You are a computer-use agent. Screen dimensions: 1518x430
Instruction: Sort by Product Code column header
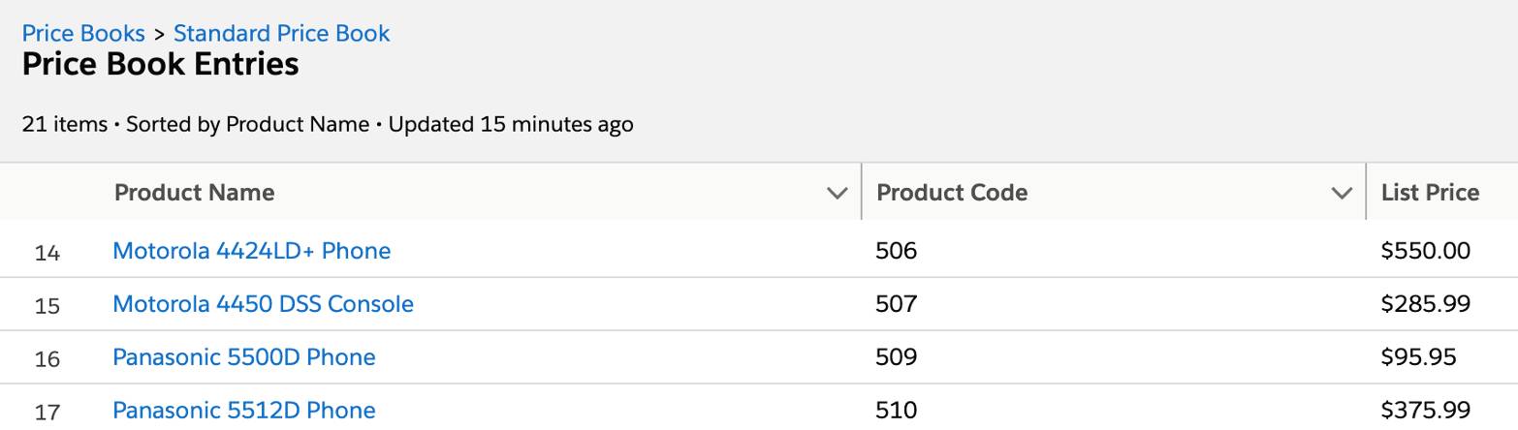pyautogui.click(x=951, y=193)
